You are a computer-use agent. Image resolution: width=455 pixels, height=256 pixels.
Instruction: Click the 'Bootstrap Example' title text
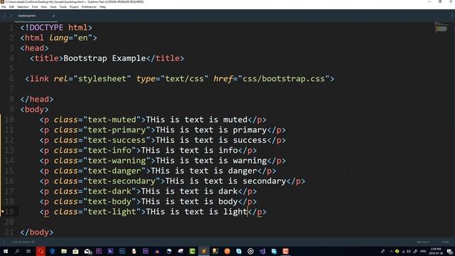tap(105, 58)
